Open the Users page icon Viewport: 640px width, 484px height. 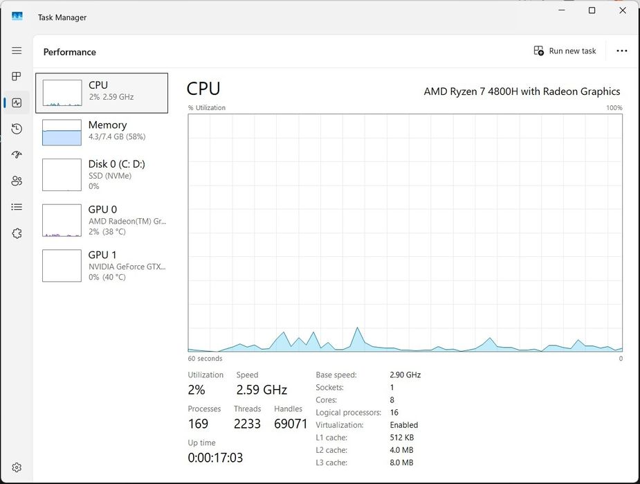pos(17,181)
